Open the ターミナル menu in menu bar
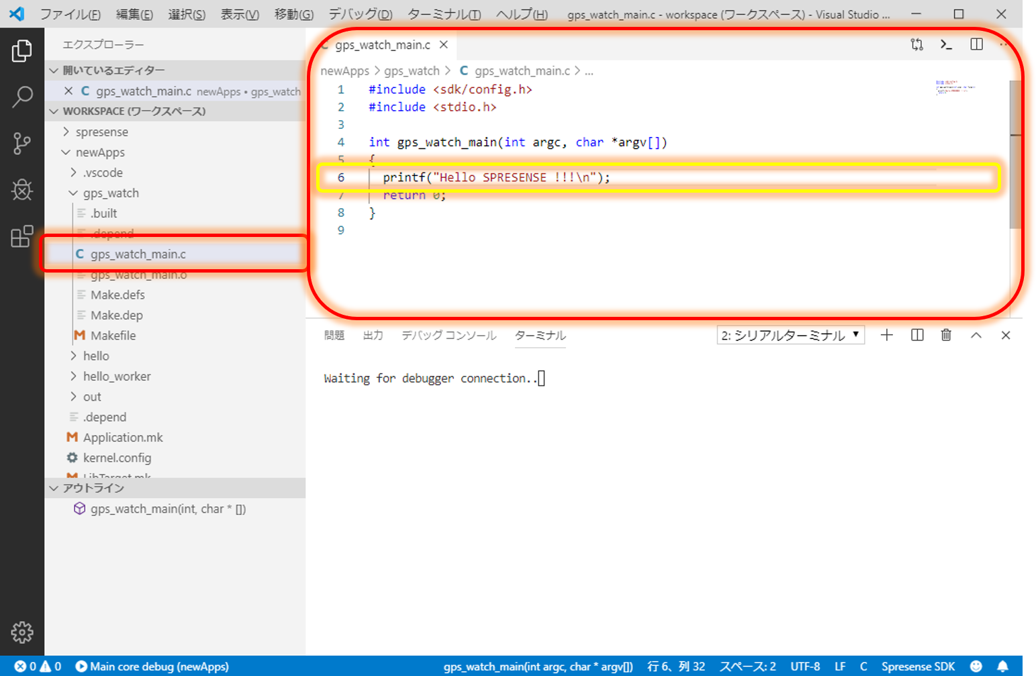 pos(444,14)
